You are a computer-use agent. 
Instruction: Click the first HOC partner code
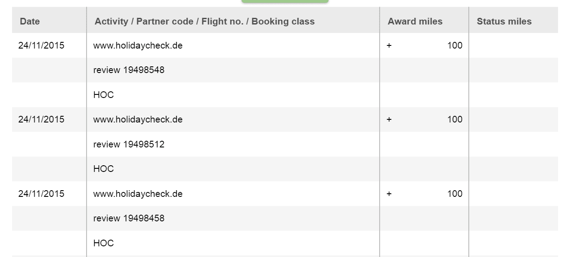click(x=103, y=95)
